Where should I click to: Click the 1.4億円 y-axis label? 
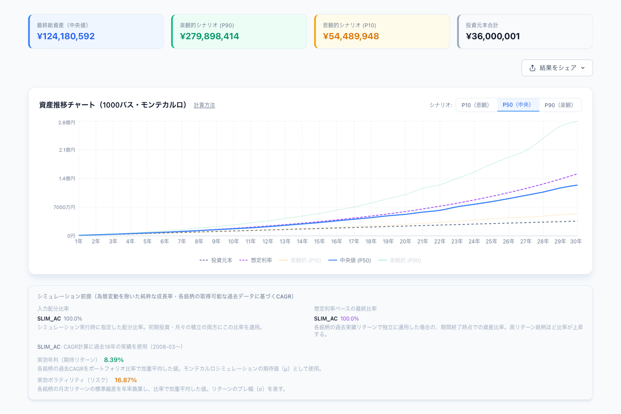[67, 179]
